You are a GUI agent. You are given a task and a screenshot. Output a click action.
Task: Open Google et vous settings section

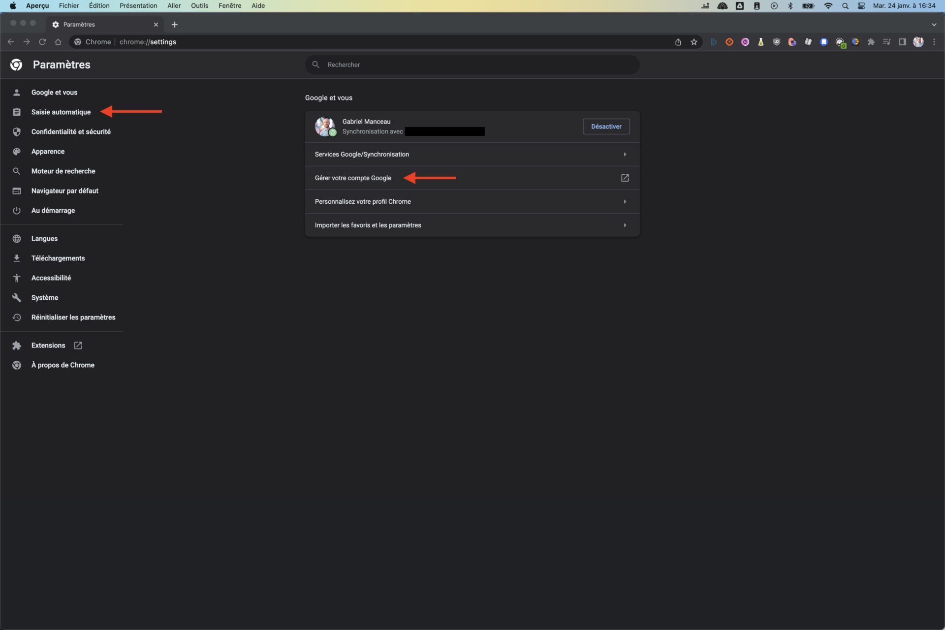pos(54,93)
